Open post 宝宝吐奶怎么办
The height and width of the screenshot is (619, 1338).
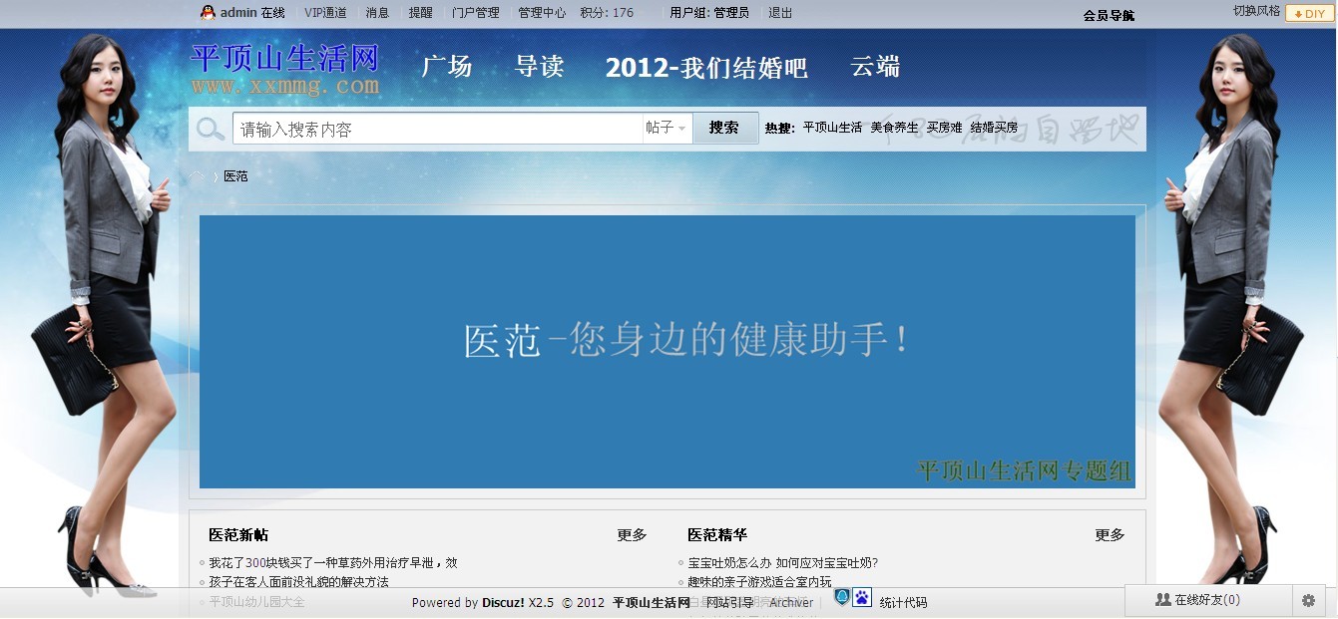tap(783, 563)
